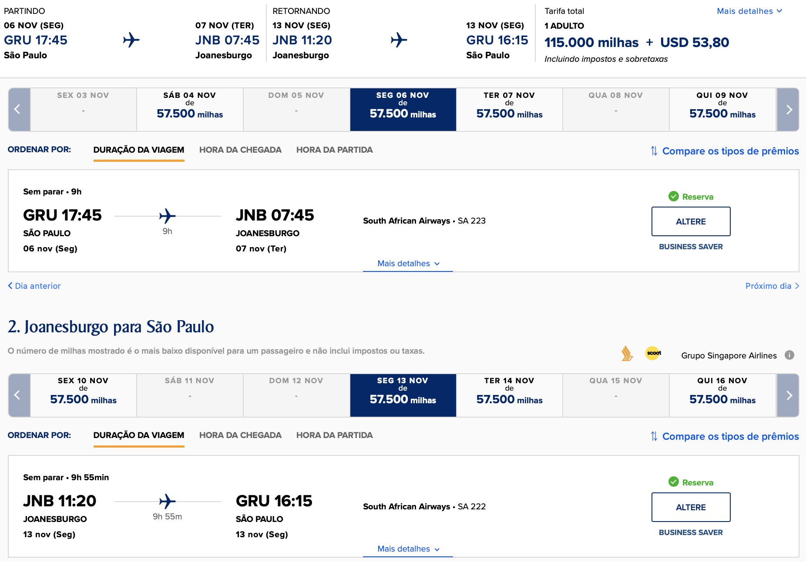Click the sort arrows icon beside first Compare link
Screen dimensions: 806x562
tap(654, 151)
